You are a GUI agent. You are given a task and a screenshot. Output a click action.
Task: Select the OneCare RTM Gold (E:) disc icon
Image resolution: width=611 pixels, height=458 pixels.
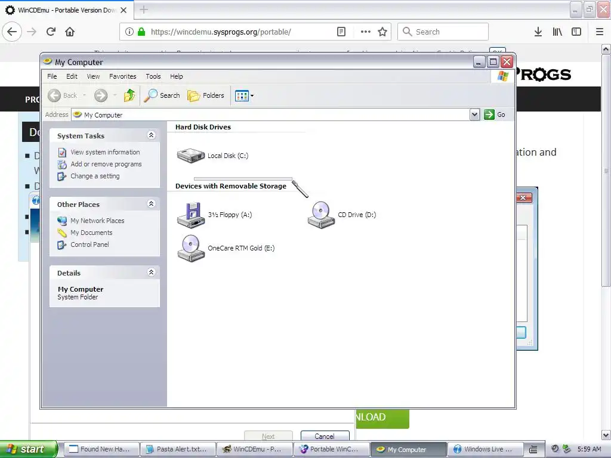pos(190,249)
